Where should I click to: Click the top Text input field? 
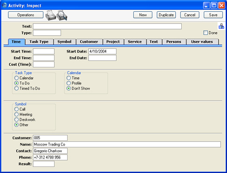[x=107, y=27]
